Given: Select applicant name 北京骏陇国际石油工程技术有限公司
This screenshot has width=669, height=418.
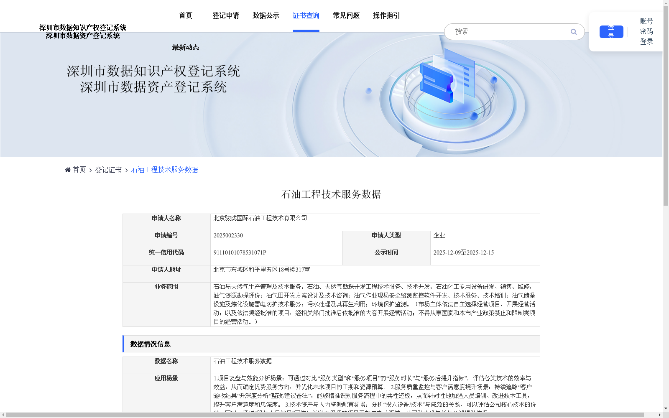Looking at the screenshot, I should (260, 218).
